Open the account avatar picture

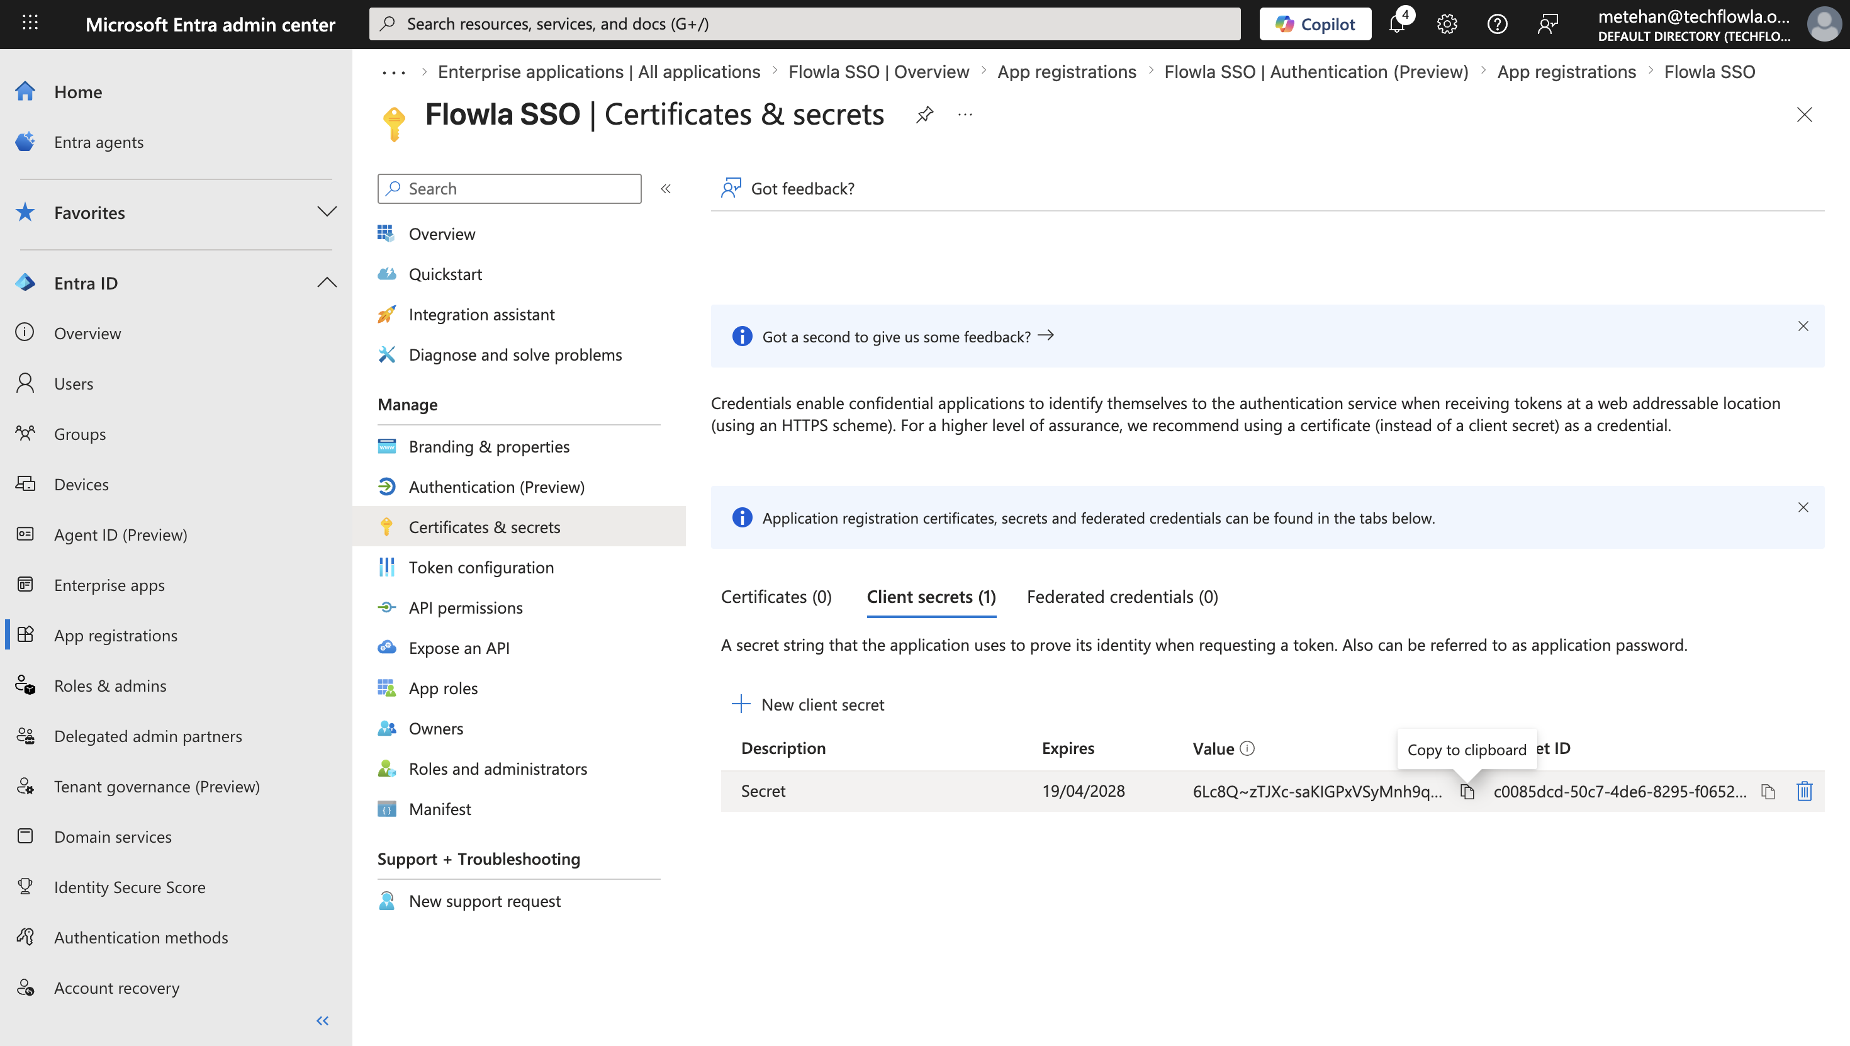coord(1825,24)
